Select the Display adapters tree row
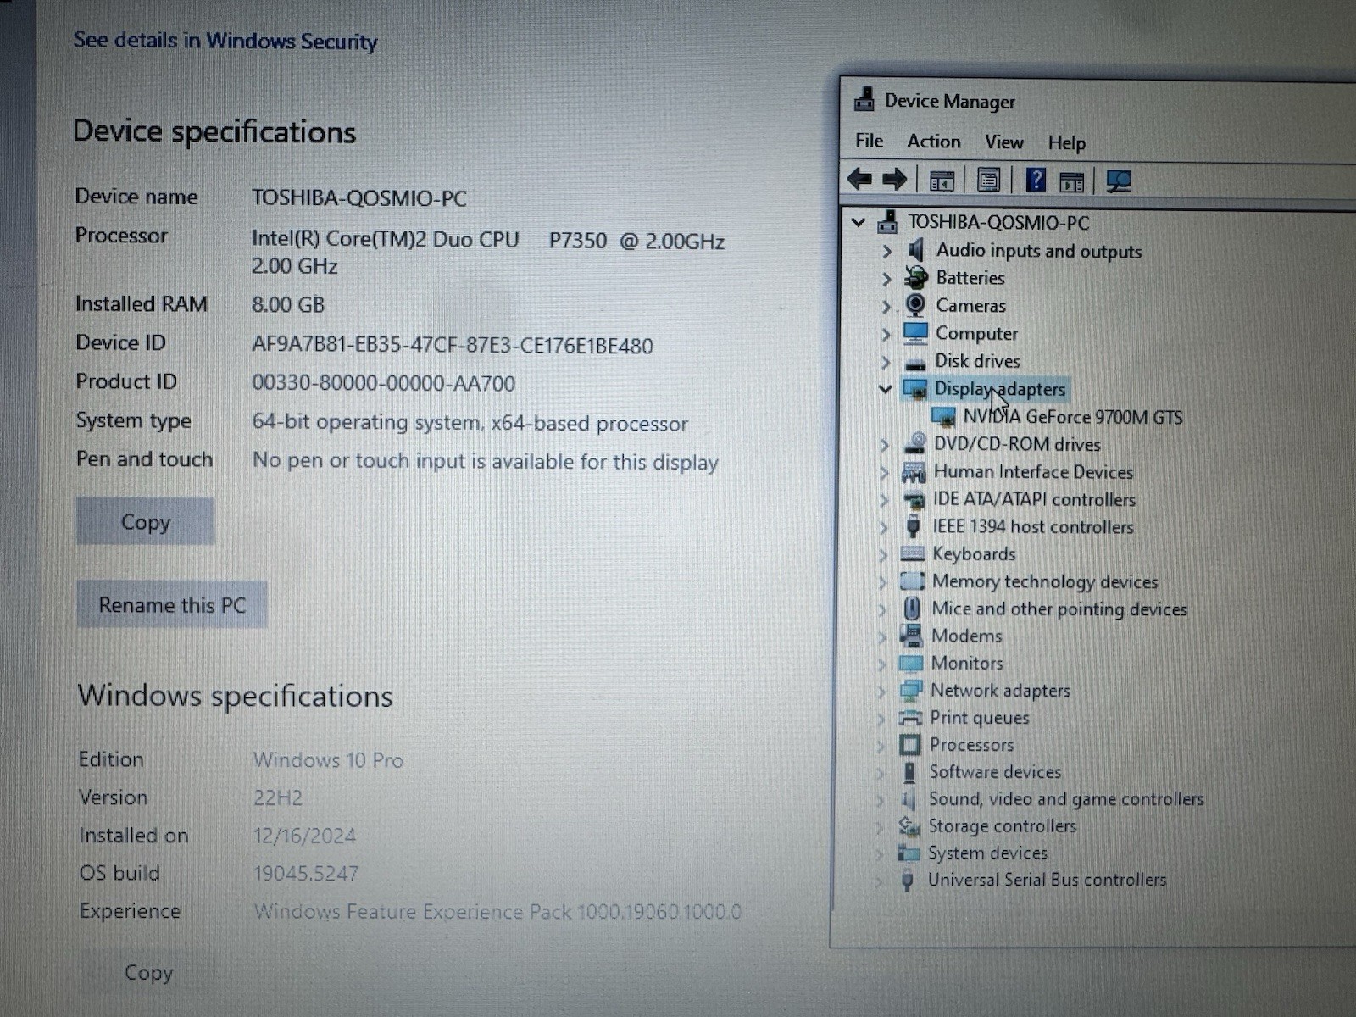Screen dimensions: 1356x1017 coord(999,389)
